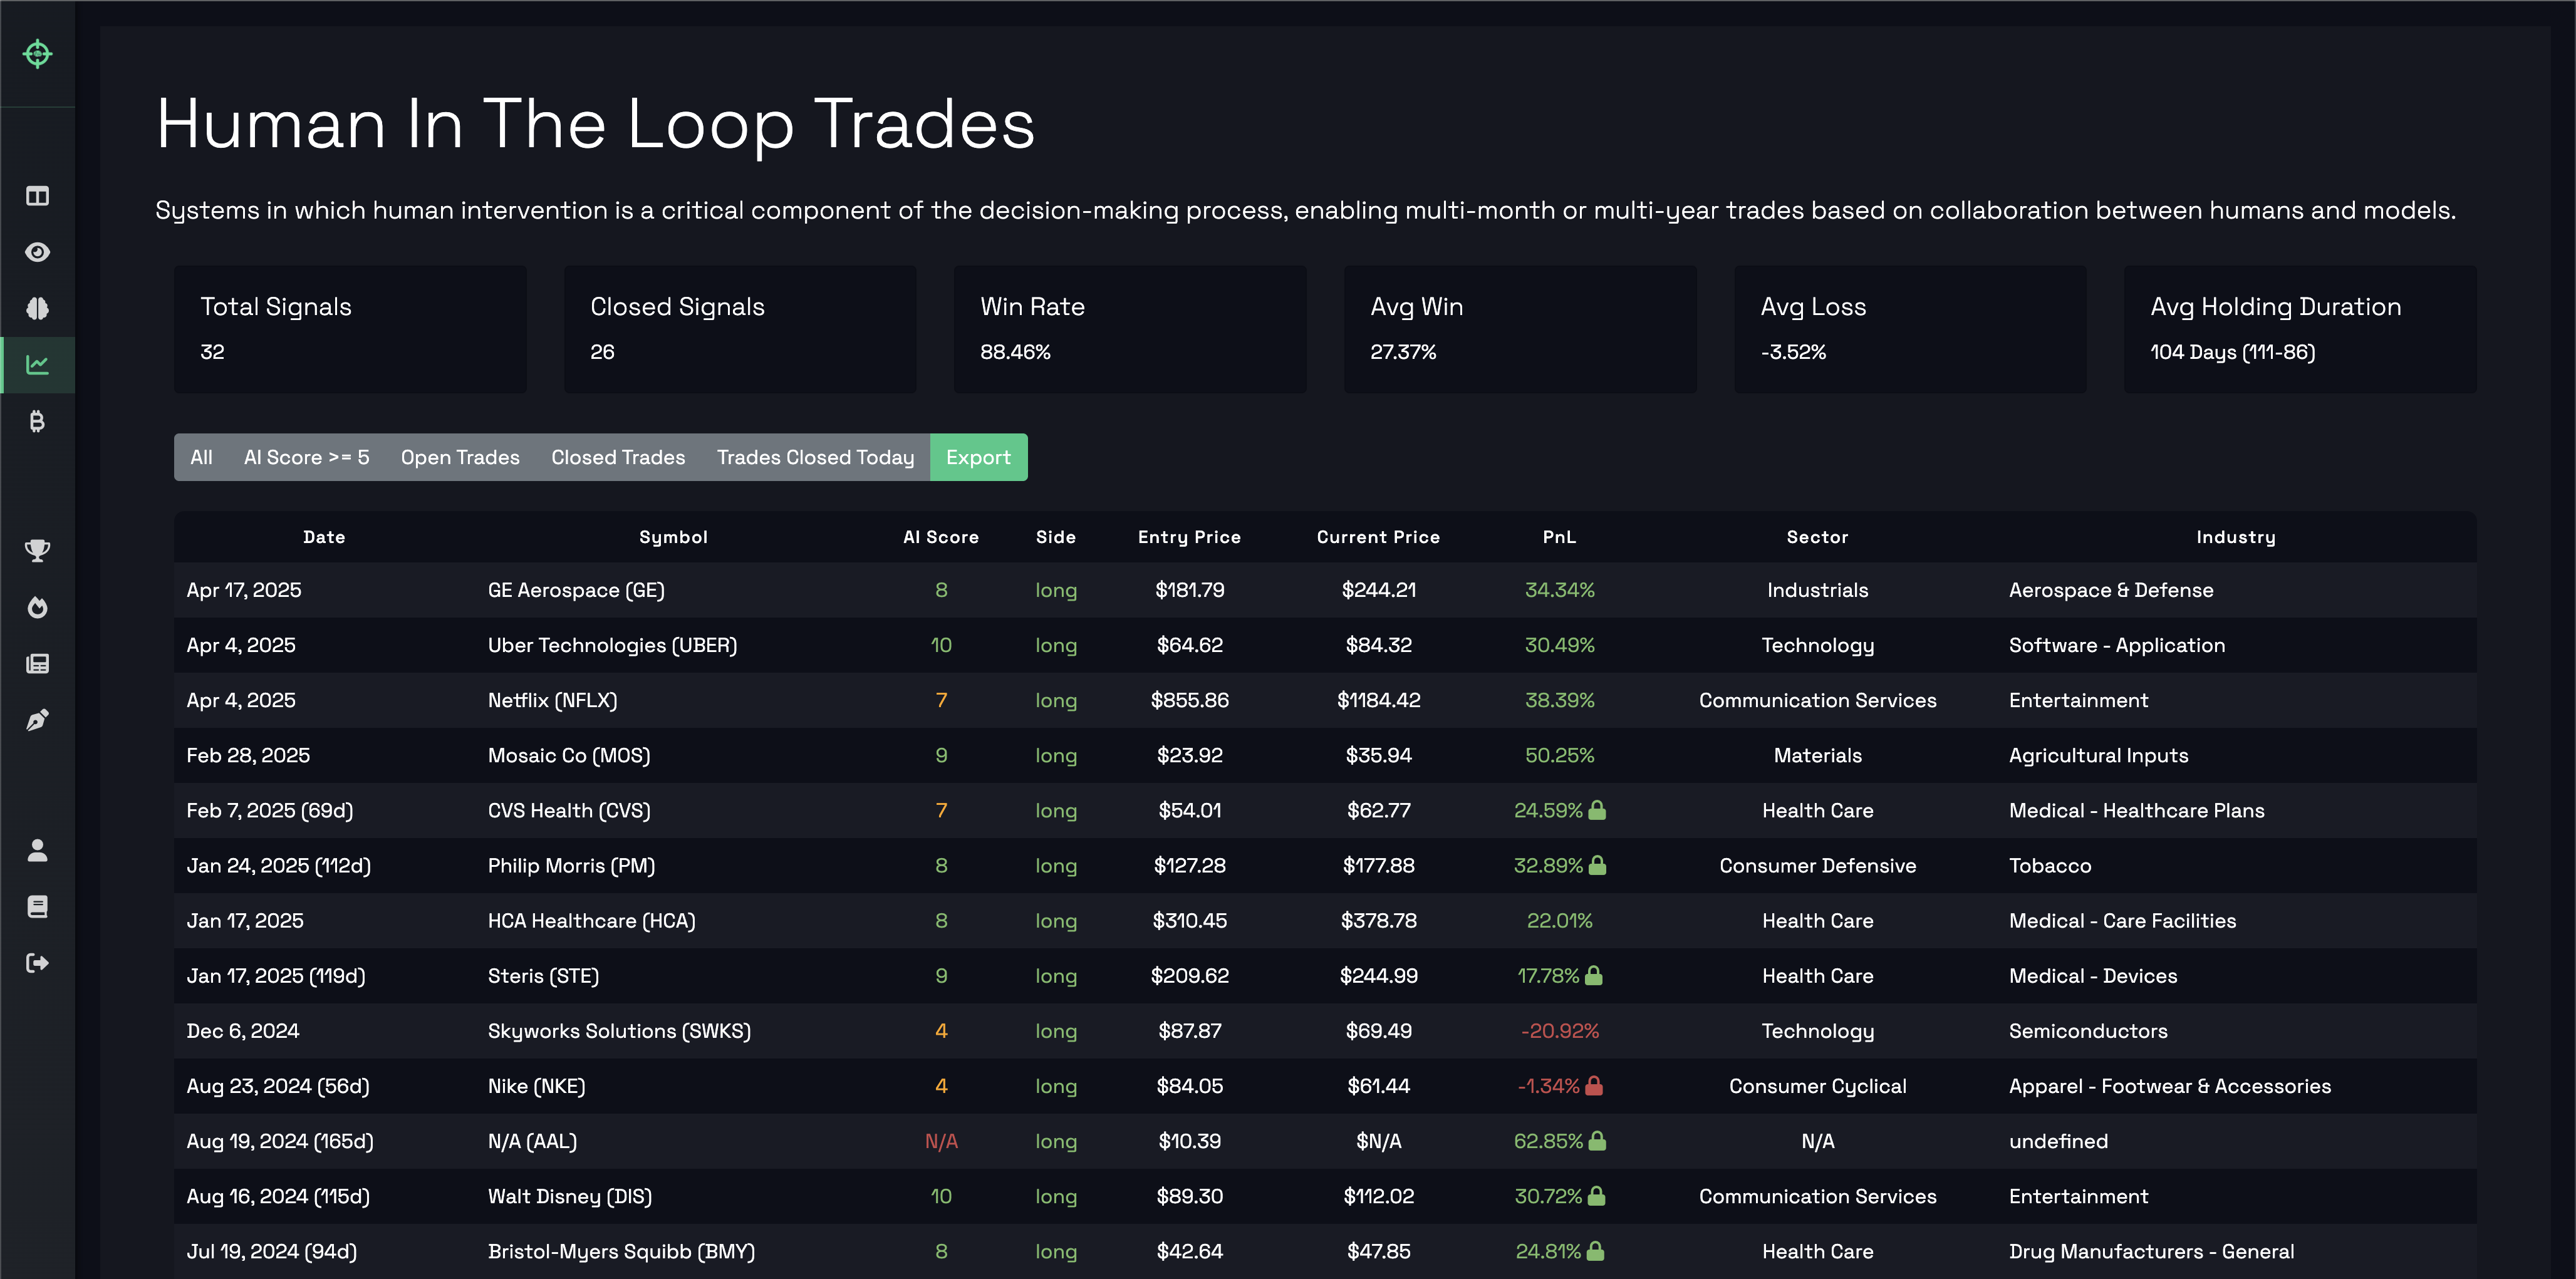Click the Semiconductors industry cell
This screenshot has width=2576, height=1279.
[x=2088, y=1030]
